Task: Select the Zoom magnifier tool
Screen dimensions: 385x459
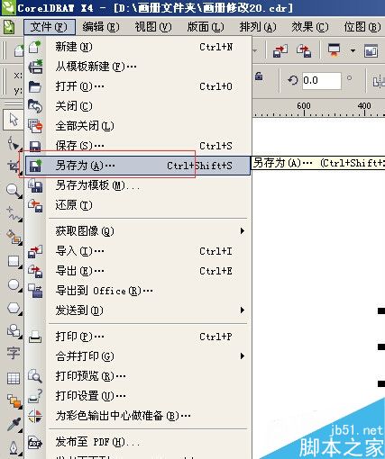Action: pos(14,191)
